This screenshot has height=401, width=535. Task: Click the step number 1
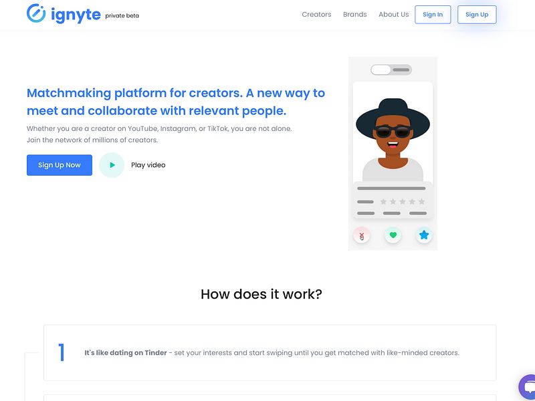point(62,352)
